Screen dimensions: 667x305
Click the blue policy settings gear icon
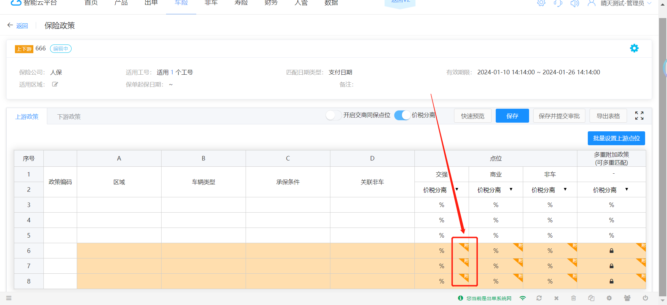point(634,48)
